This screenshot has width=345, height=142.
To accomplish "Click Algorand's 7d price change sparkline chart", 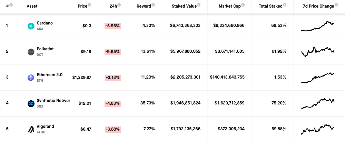I will (317, 129).
